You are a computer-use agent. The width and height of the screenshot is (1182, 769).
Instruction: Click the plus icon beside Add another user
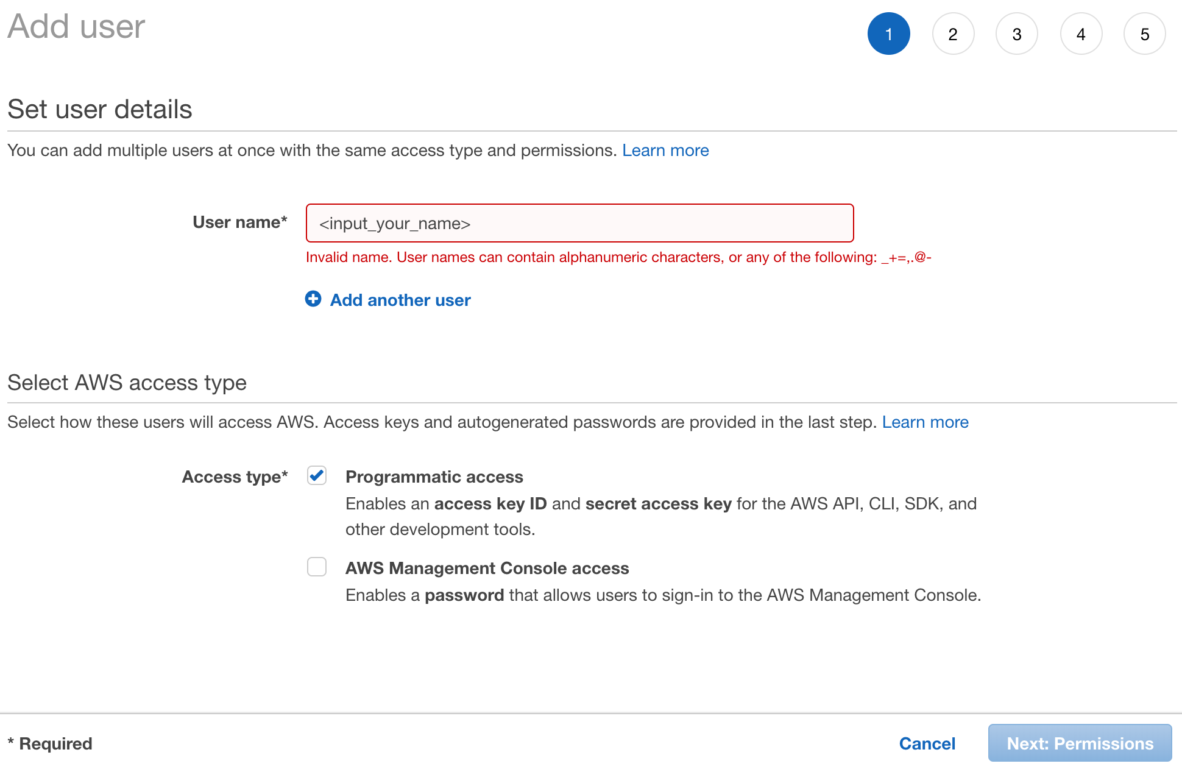coord(313,299)
